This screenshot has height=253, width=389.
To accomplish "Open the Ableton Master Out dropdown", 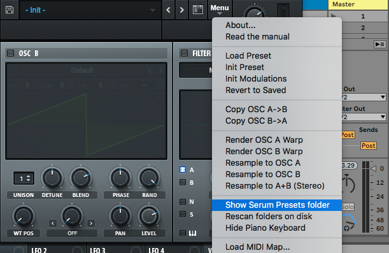I will (x=364, y=117).
